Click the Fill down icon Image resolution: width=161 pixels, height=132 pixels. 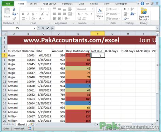125,14
